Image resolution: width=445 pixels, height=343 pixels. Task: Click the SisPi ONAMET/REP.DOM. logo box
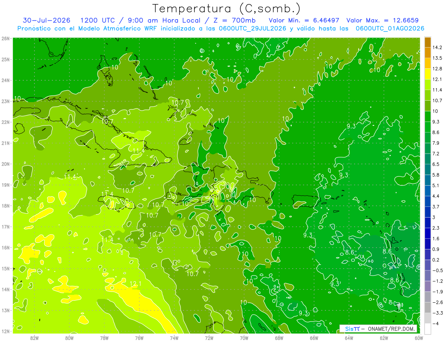pyautogui.click(x=379, y=329)
